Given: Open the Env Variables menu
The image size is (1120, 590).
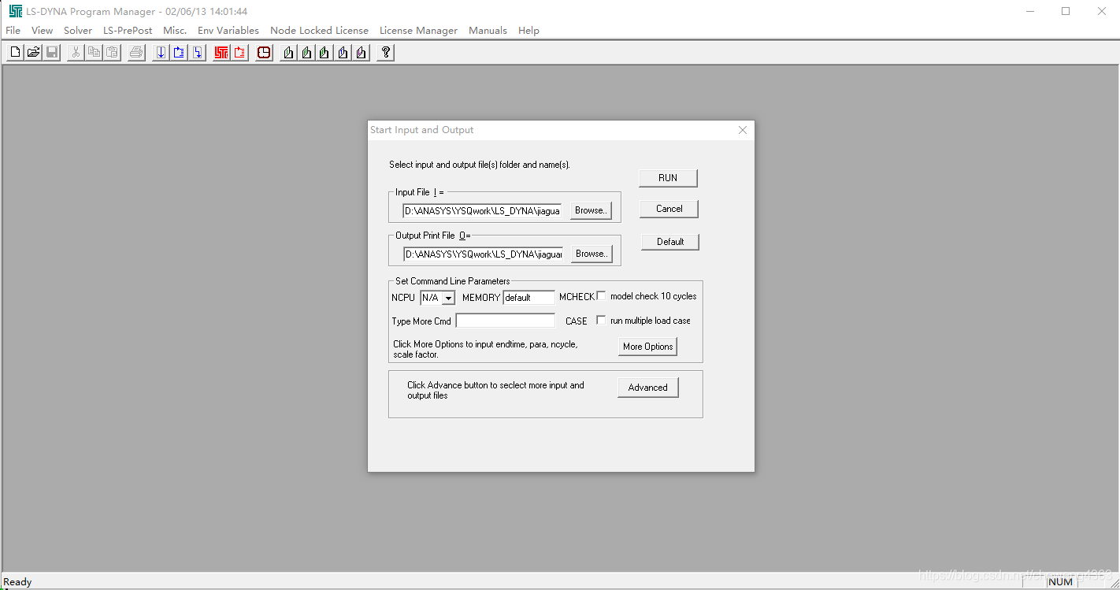Looking at the screenshot, I should click(x=228, y=30).
